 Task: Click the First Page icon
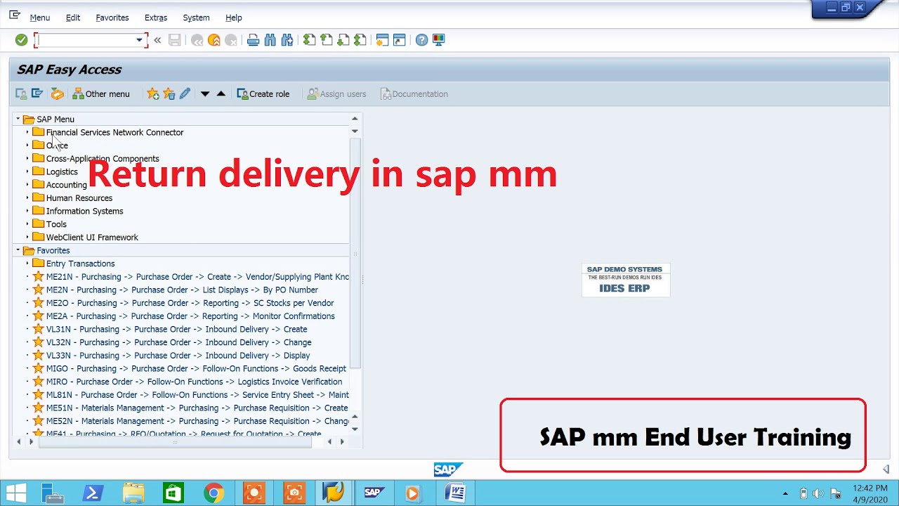coord(310,40)
